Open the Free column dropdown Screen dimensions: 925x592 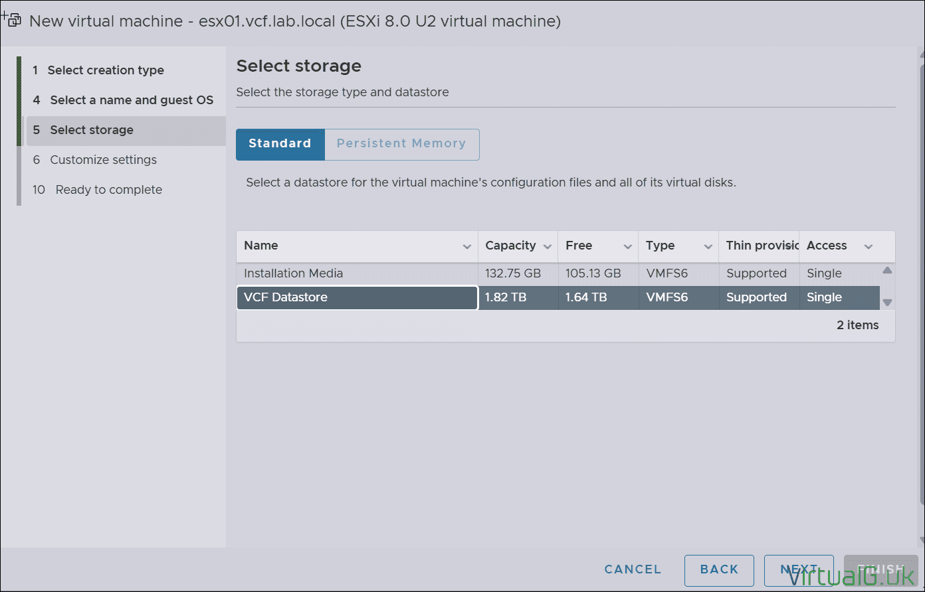[x=628, y=246]
